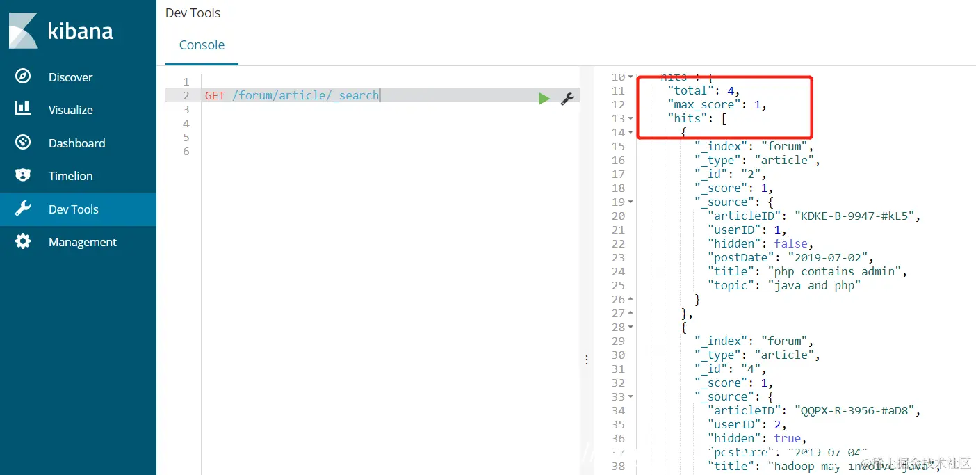The width and height of the screenshot is (976, 475).
Task: Click the GET /forum/article/_search request line
Action: click(x=292, y=95)
